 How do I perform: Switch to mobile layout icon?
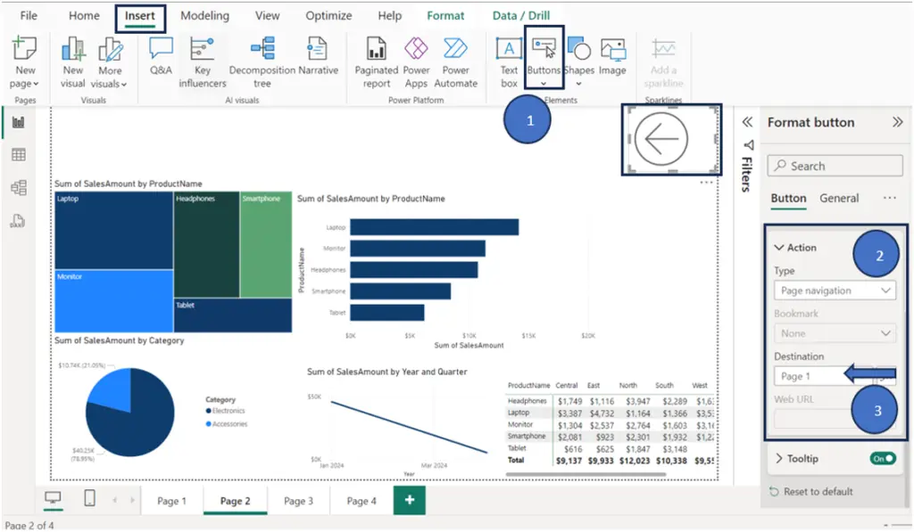pos(89,498)
